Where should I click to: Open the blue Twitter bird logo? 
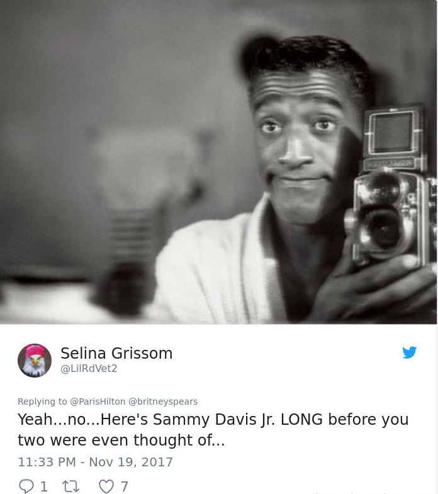pos(409,352)
